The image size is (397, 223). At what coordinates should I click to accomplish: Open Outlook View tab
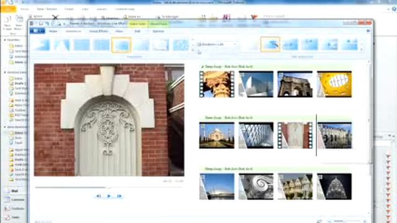pyautogui.click(x=85, y=9)
